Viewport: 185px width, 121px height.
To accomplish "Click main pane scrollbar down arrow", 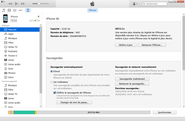I will 184,106.
